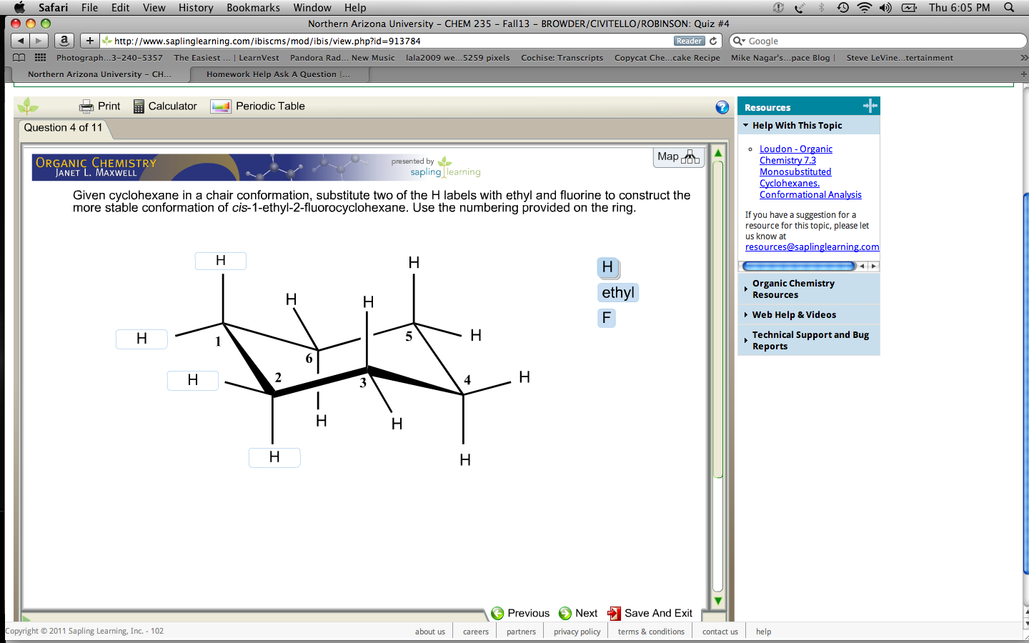Select the ethyl substituent label
Viewport: 1029px width, 643px height.
617,292
